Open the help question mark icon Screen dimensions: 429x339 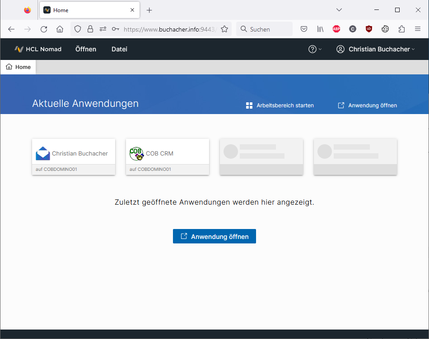pos(312,49)
